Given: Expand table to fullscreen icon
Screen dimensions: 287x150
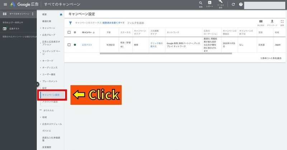Looking at the screenshot, I should 282,21.
